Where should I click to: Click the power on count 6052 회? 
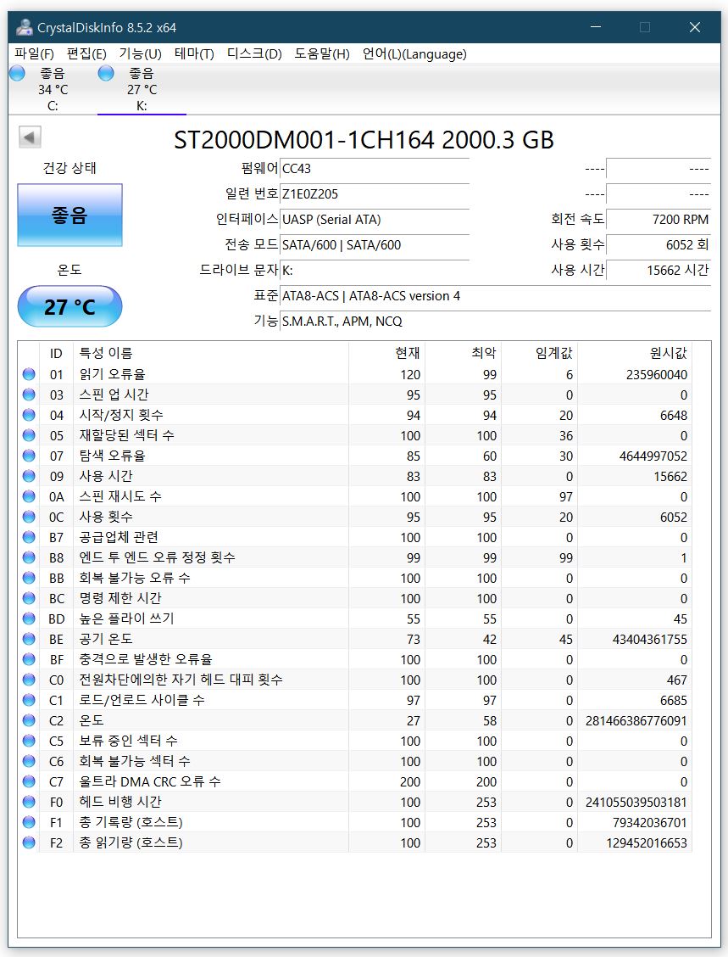[659, 244]
